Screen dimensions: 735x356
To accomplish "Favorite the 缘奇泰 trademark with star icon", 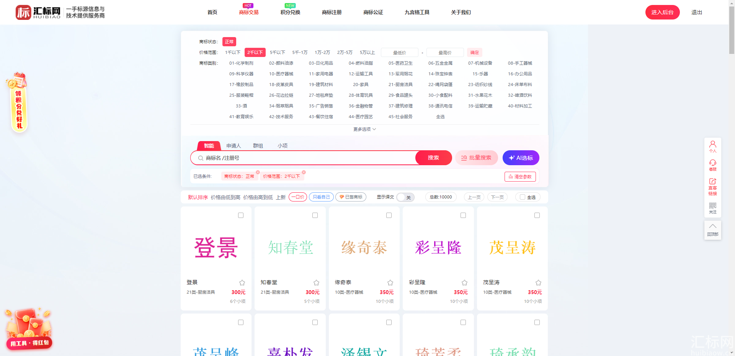I will coord(390,283).
